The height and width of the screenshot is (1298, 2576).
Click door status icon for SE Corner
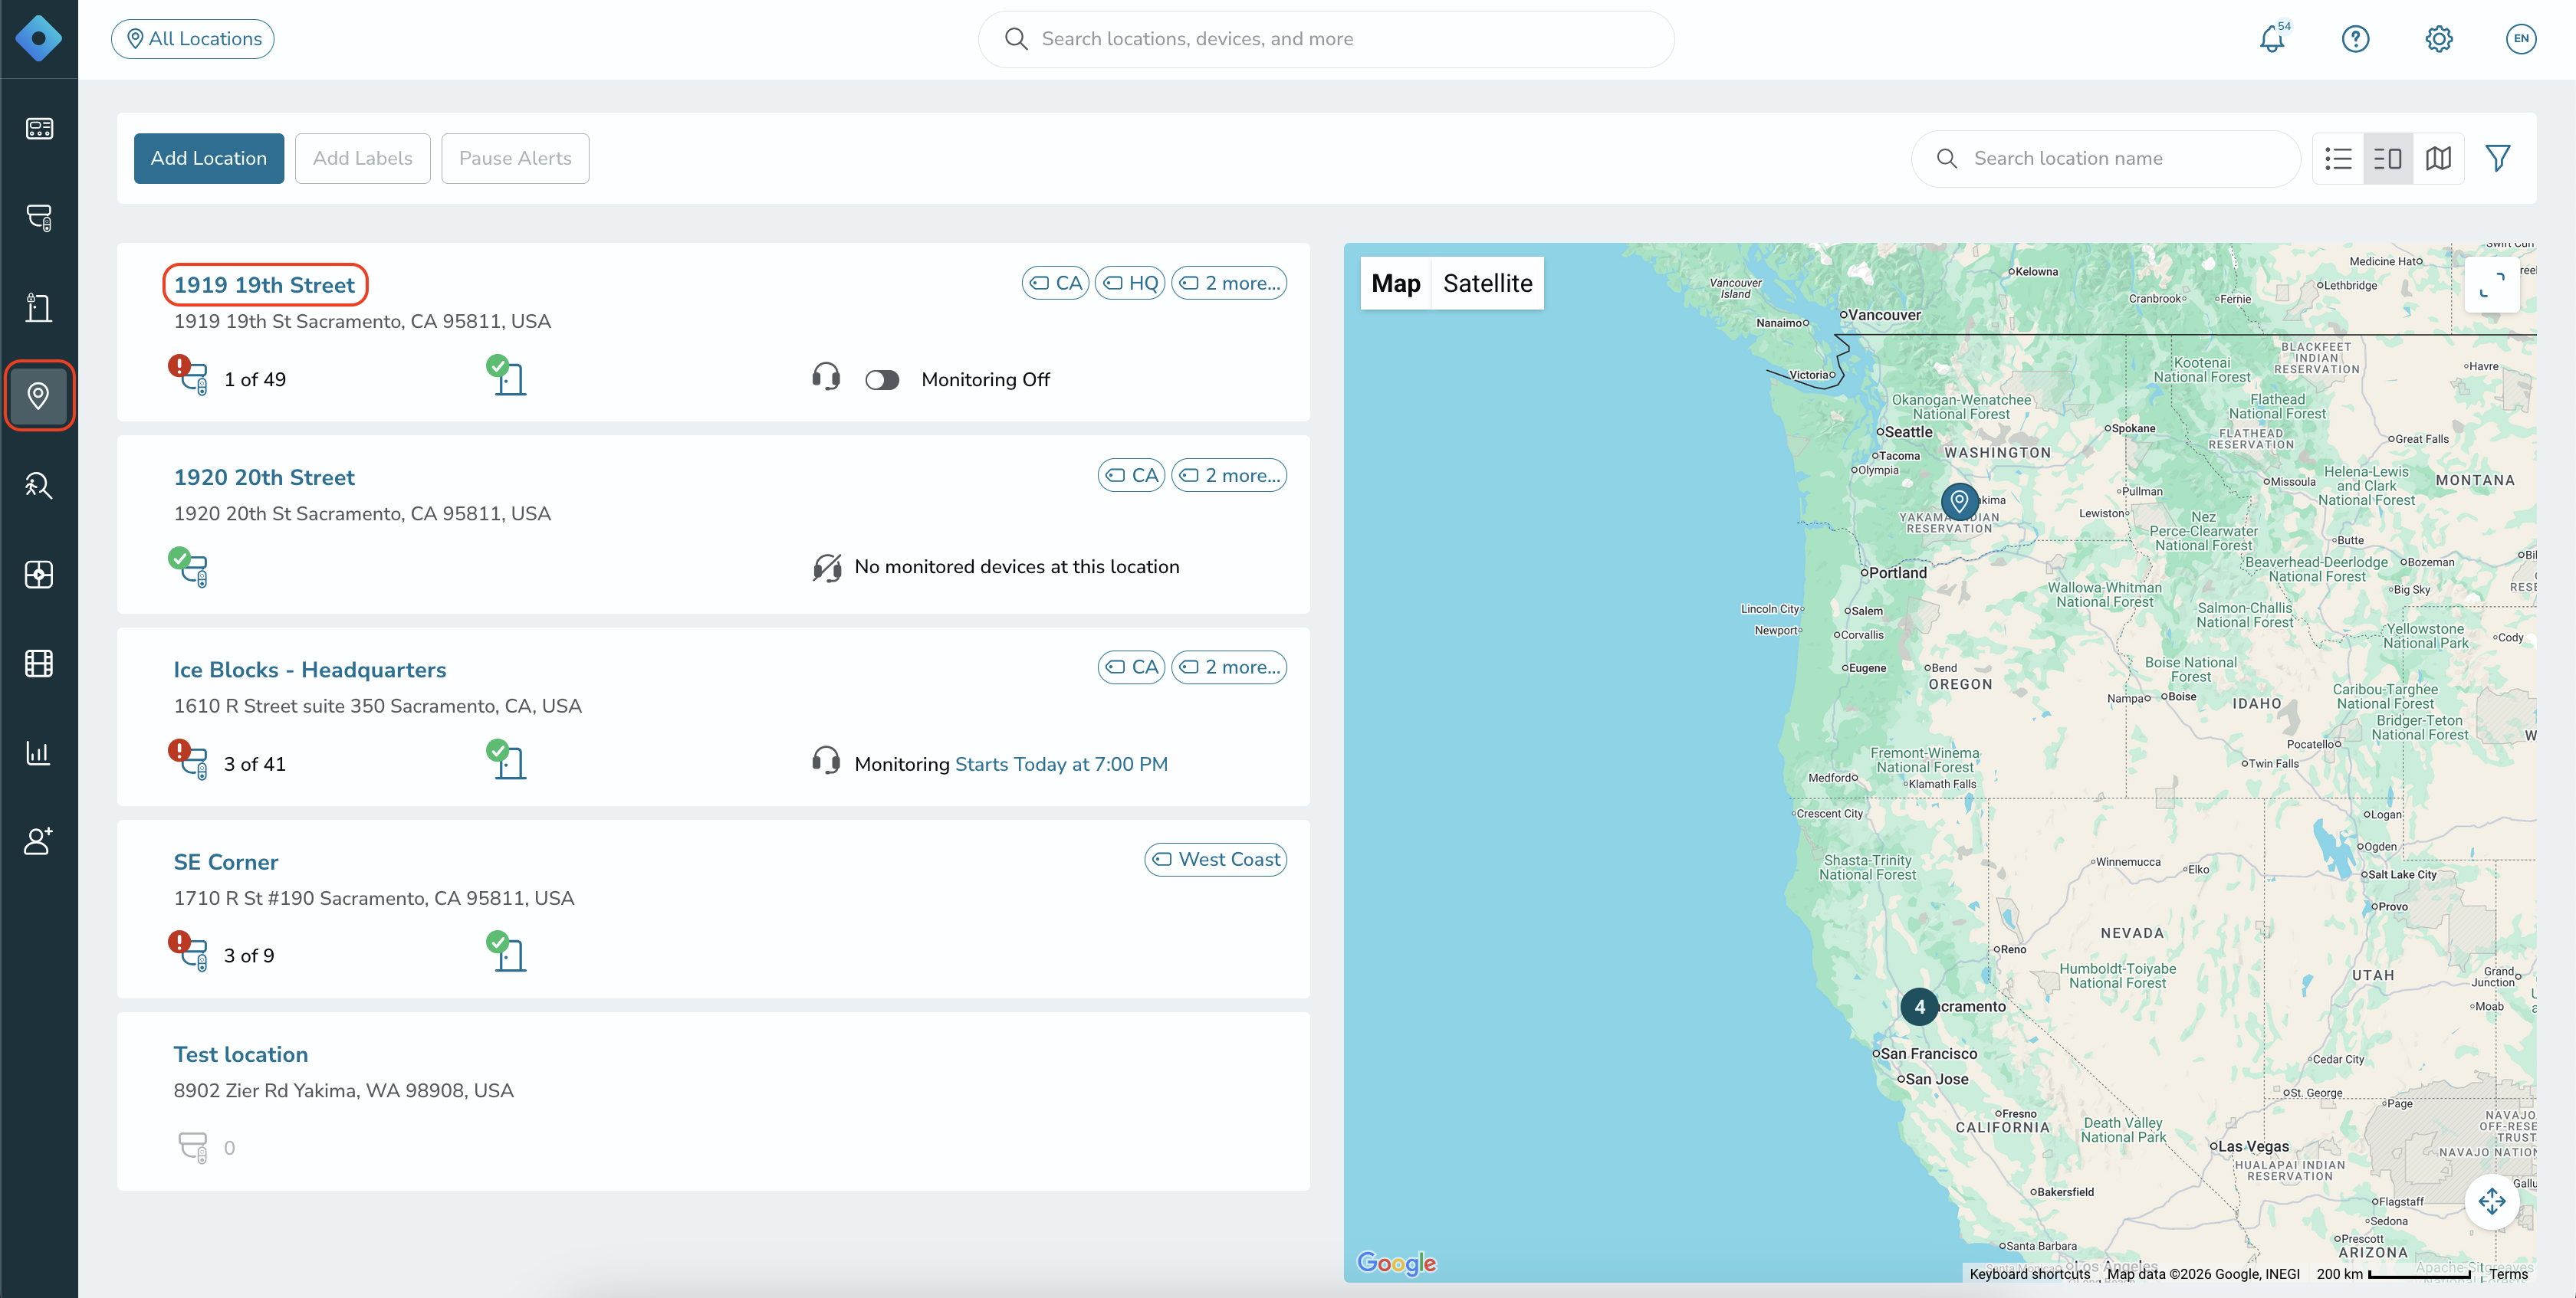pos(506,952)
